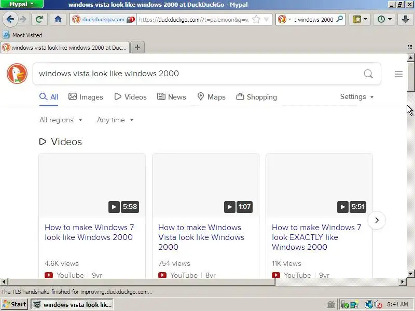Click the DuckDuckGo duck logo

pyautogui.click(x=17, y=74)
